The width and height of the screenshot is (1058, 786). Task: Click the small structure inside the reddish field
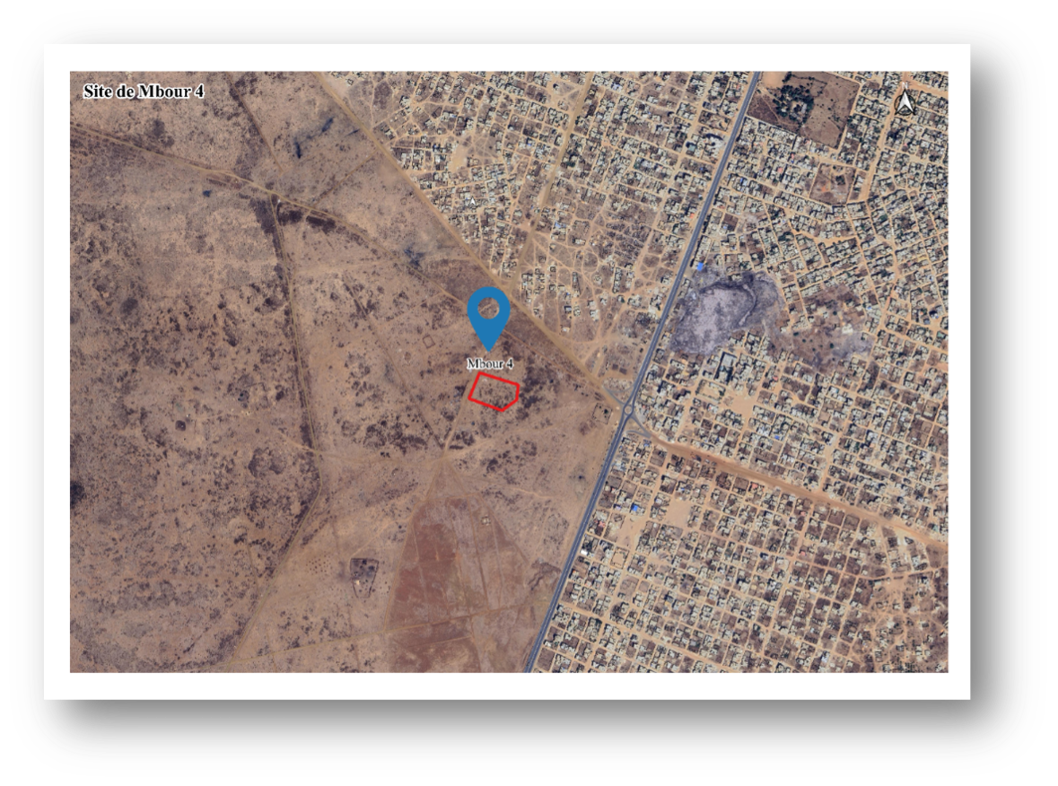(485, 518)
